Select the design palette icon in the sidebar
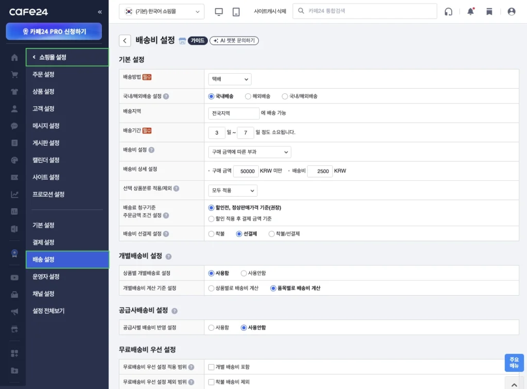This screenshot has width=527, height=389. [14, 160]
